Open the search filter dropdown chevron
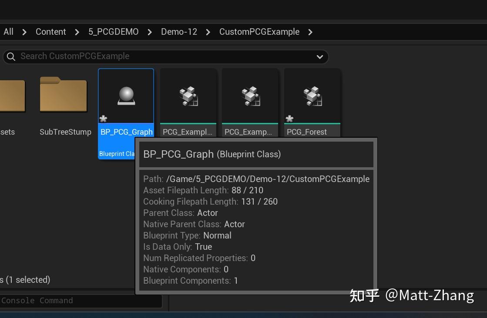The image size is (487, 318). point(319,56)
